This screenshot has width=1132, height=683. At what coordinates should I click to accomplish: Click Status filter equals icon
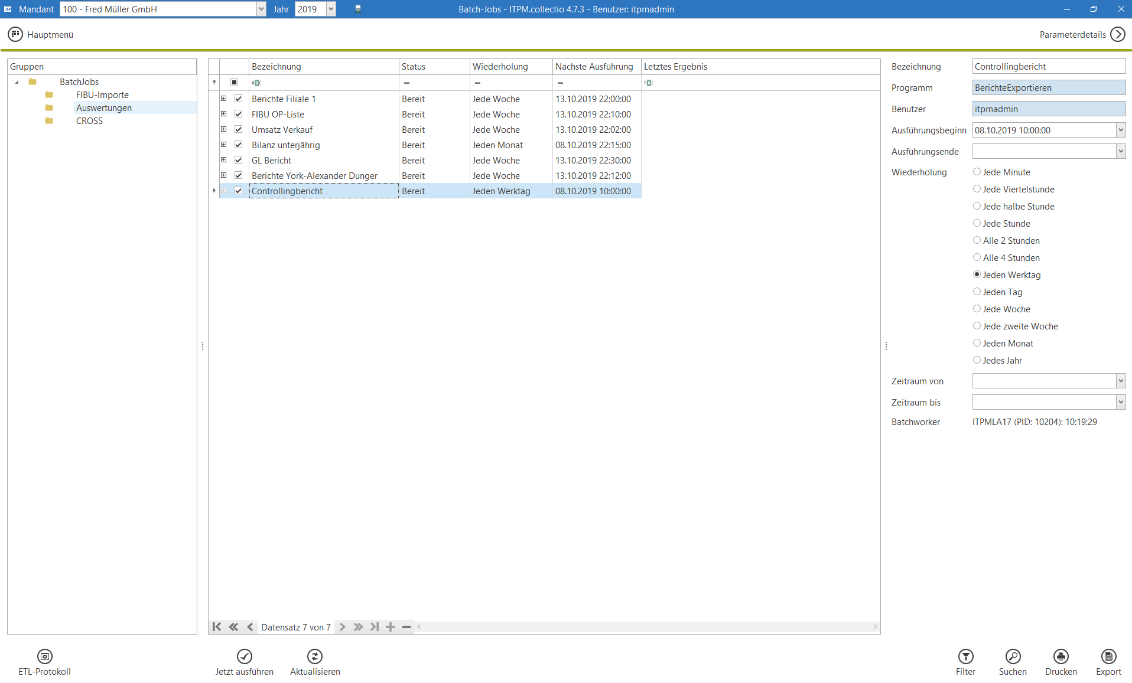(407, 83)
